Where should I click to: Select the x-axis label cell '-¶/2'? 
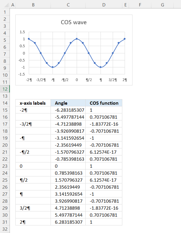tap(33, 152)
